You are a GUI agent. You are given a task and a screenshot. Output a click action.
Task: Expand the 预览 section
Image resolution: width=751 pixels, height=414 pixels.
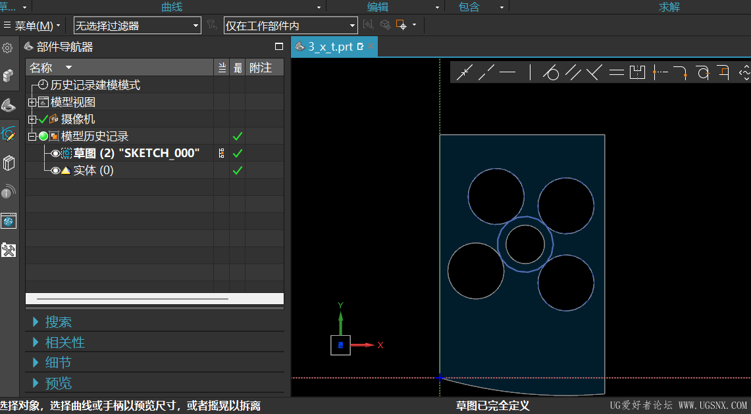pos(36,383)
